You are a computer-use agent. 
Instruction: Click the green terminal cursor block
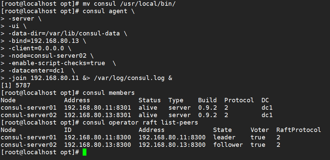click(84, 152)
